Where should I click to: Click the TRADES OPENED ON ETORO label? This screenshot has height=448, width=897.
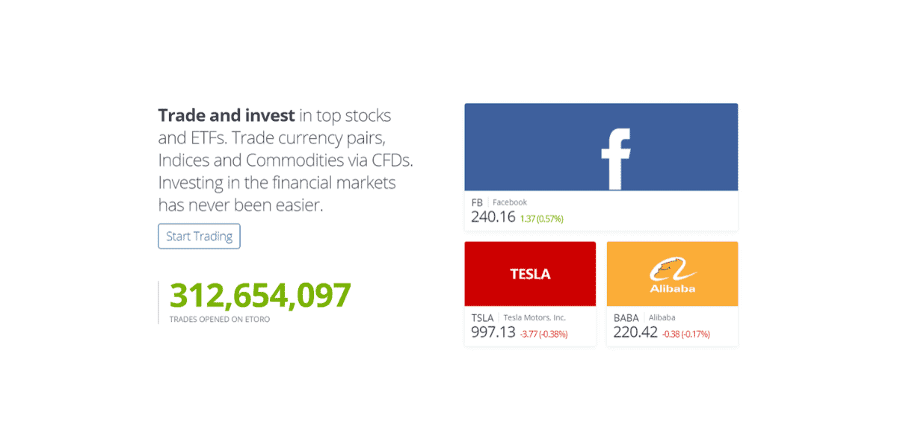click(x=219, y=318)
